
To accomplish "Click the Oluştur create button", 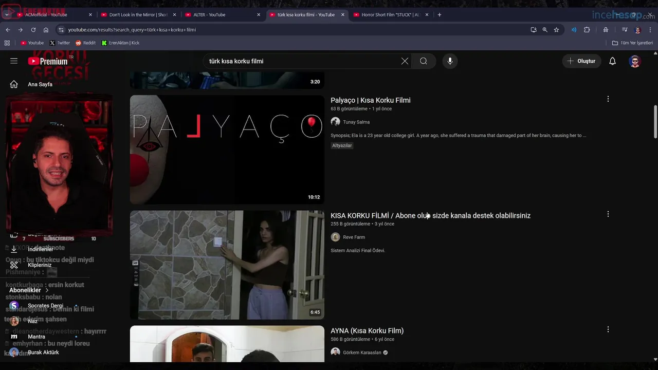I will (x=581, y=61).
